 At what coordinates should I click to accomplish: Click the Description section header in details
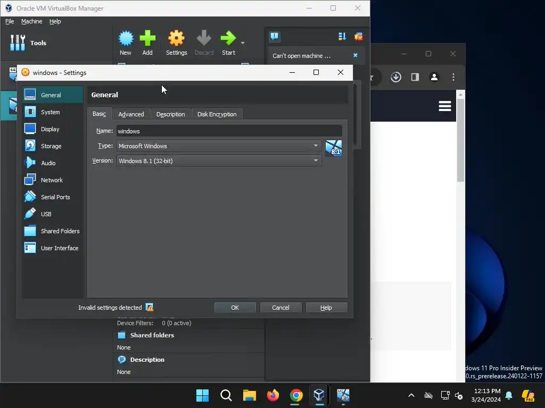[x=147, y=360]
